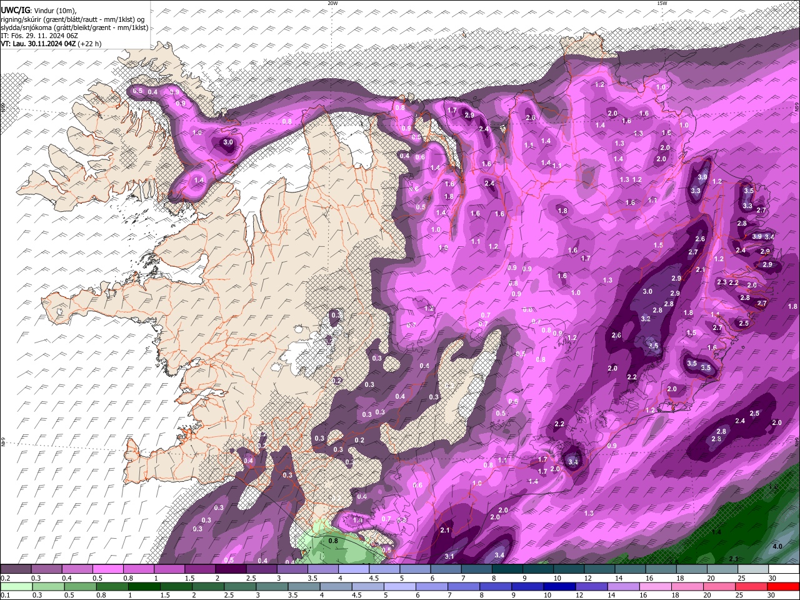Click the '0.2' label on the purple legend scale

pos(5,578)
